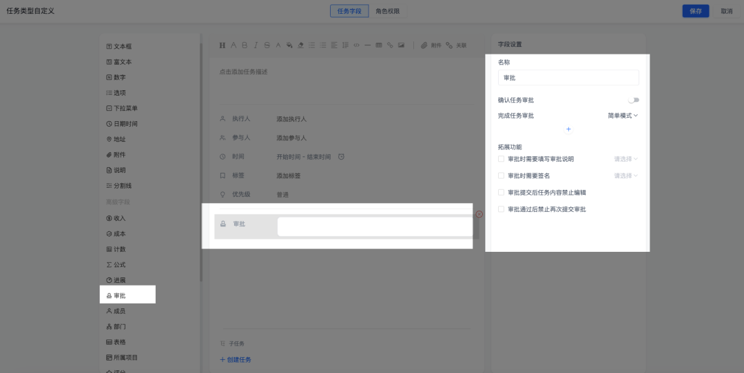
Task: Apply strikethrough formatting from the toolbar
Action: coord(267,45)
